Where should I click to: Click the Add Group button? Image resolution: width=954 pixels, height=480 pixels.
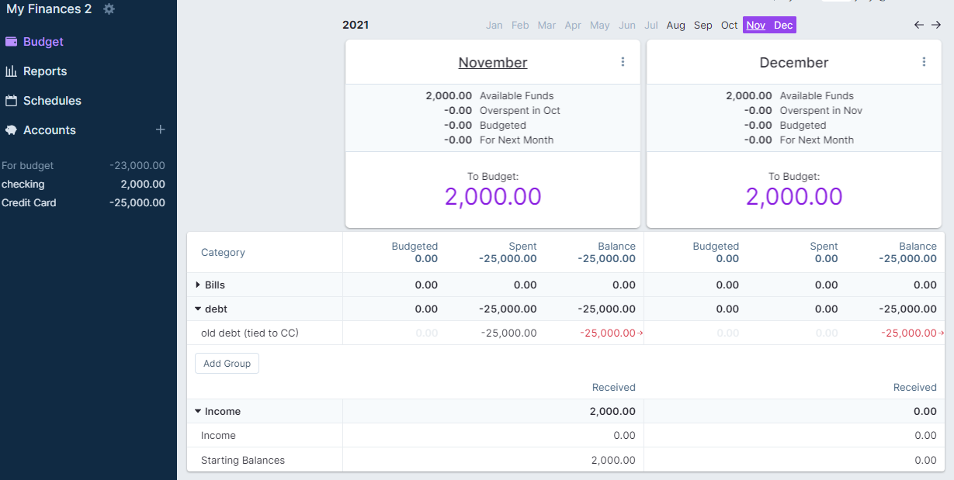coord(227,364)
